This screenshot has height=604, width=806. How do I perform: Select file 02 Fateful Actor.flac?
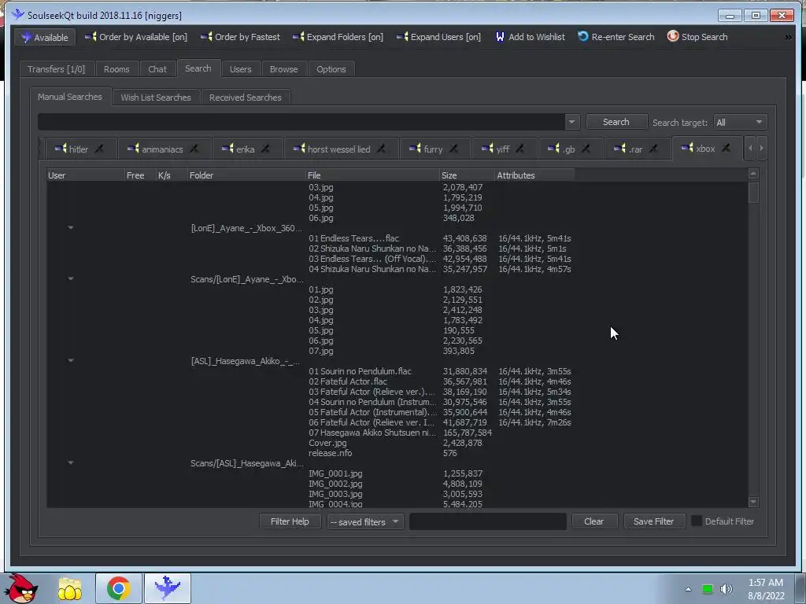pyautogui.click(x=347, y=381)
